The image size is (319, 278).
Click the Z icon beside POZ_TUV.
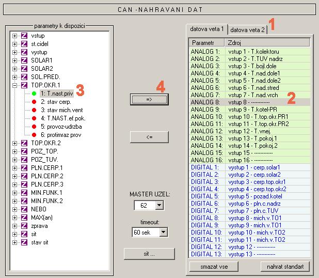[24, 160]
